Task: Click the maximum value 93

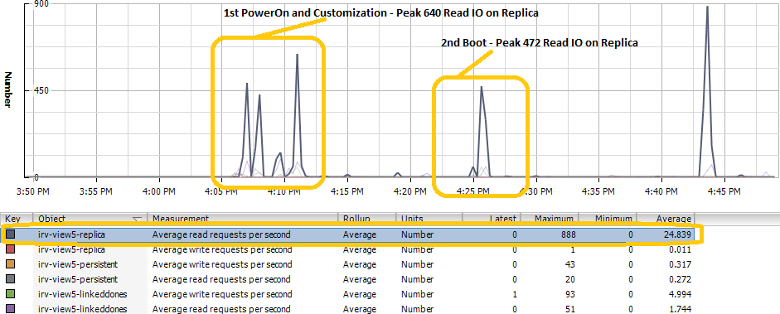Action: (570, 294)
